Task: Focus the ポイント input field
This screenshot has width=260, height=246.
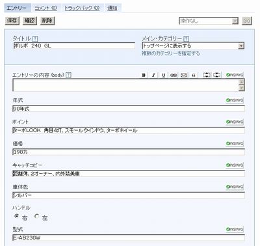Action: tap(129, 130)
